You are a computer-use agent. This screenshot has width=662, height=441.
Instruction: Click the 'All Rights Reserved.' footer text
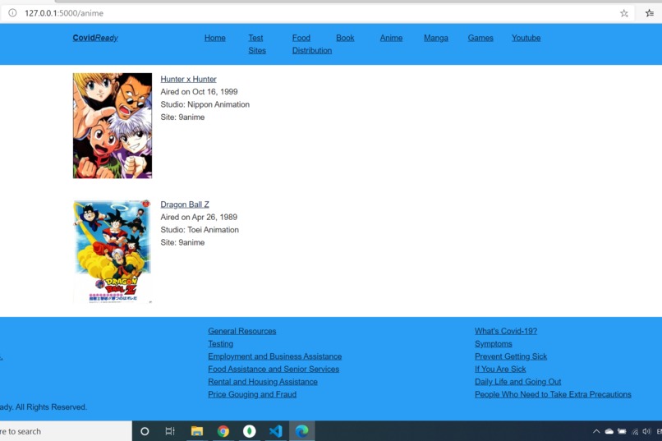pos(51,407)
